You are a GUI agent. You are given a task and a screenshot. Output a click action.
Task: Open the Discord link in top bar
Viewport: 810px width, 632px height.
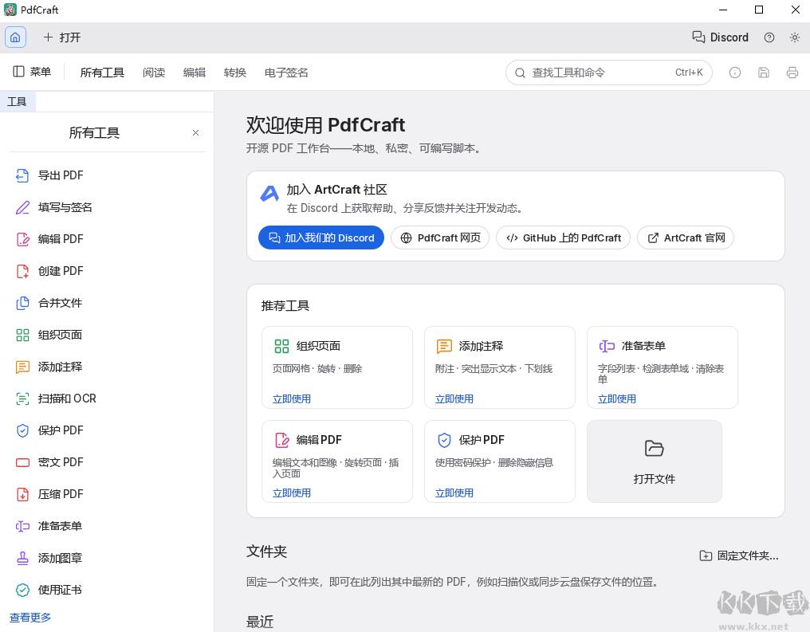[x=720, y=37]
